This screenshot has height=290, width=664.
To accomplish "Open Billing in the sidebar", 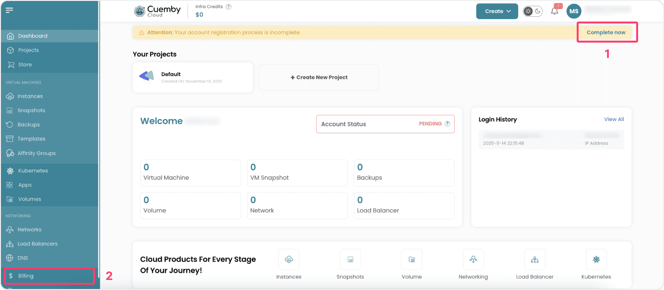I will (26, 276).
